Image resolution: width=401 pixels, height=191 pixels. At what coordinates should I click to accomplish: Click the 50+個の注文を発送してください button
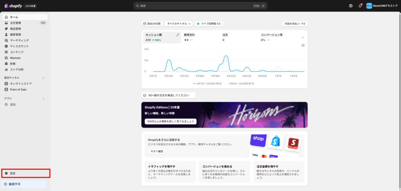coord(168,95)
